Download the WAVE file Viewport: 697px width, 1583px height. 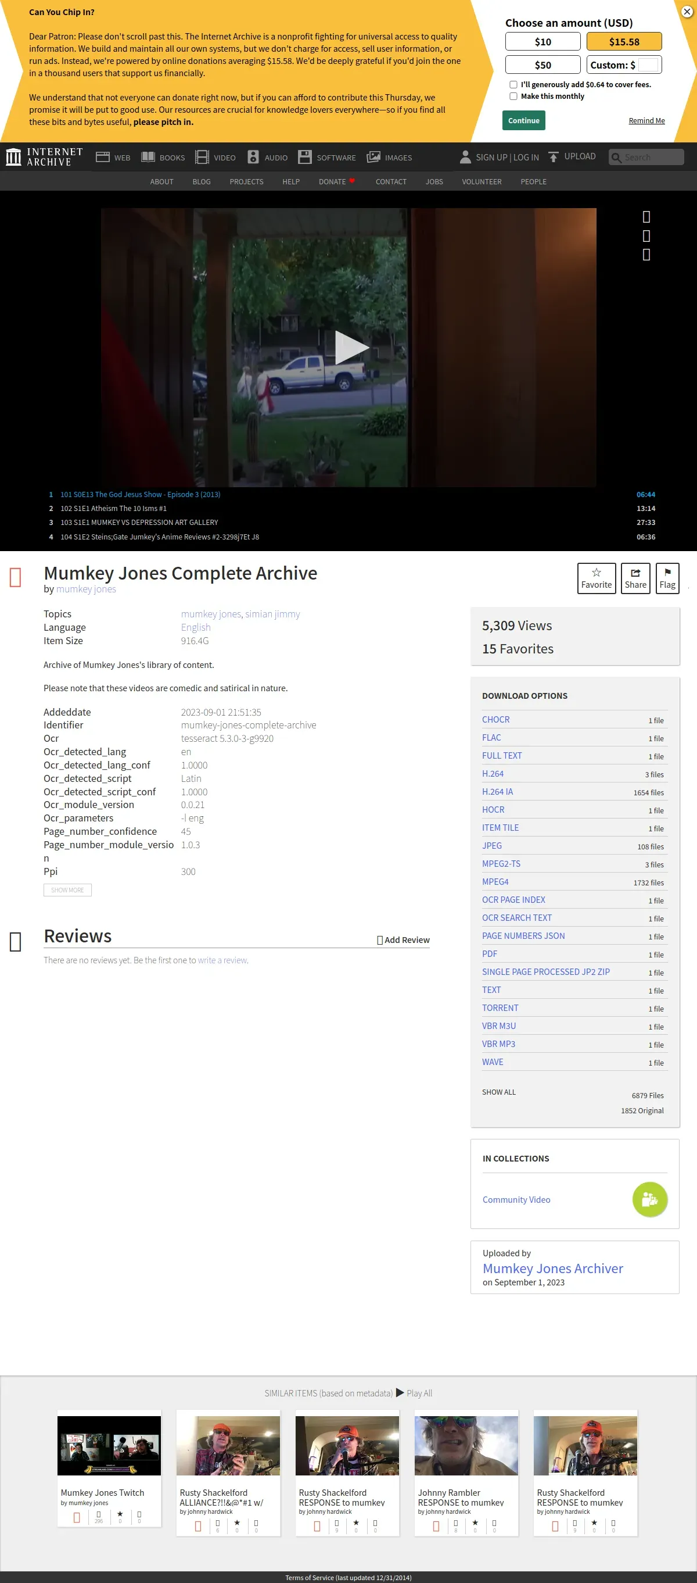pyautogui.click(x=493, y=1062)
